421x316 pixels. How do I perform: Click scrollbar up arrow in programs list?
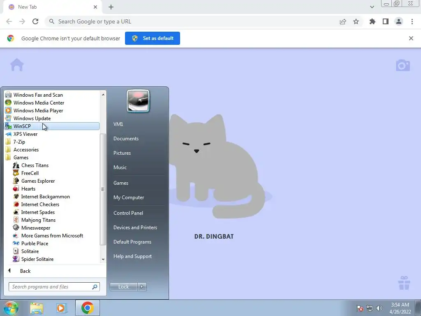103,95
